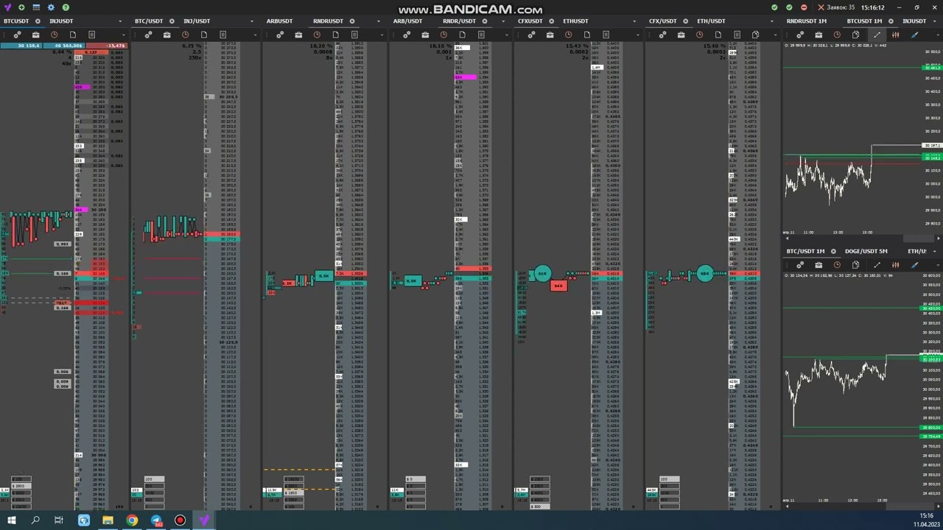This screenshot has height=530, width=943.
Task: Click blank page icon in BTCUSDT panel
Action: [x=72, y=35]
